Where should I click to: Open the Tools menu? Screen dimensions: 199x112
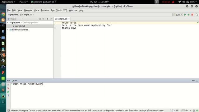pyautogui.click(x=59, y=10)
